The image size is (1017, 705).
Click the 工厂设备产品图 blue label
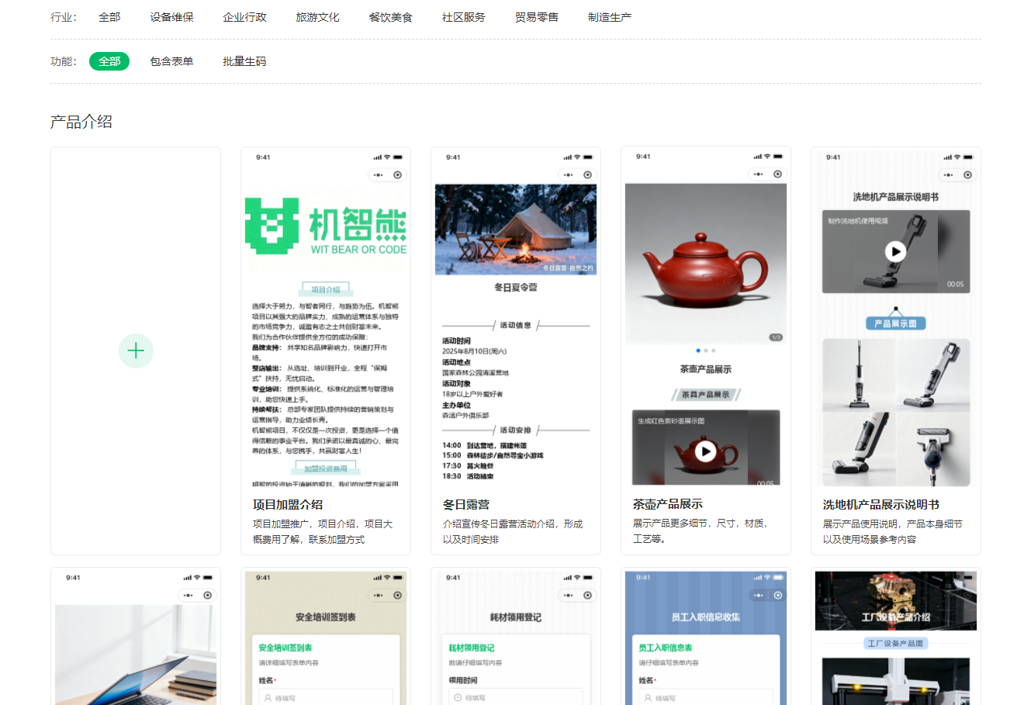click(896, 644)
